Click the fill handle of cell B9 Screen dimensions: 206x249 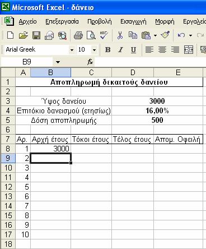(x=71, y=163)
